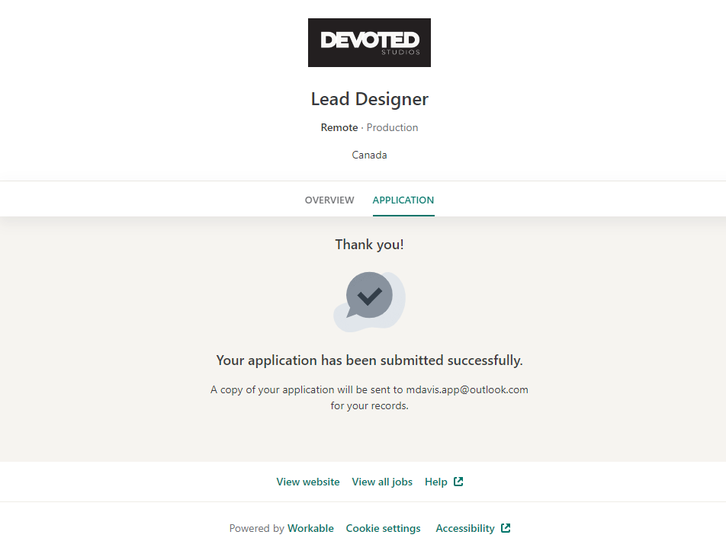Open the View all jobs link
Screen dimensions: 726x554
tap(382, 482)
